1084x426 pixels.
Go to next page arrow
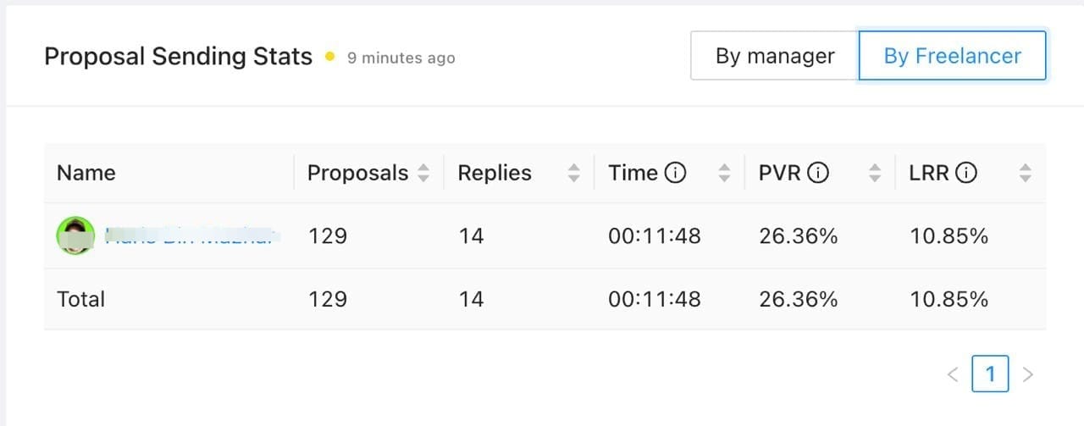(x=1028, y=374)
